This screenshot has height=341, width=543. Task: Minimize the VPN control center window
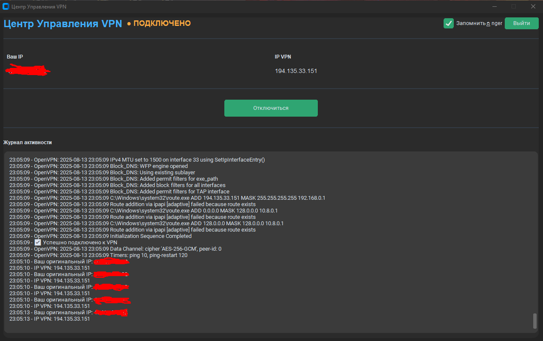point(494,6)
